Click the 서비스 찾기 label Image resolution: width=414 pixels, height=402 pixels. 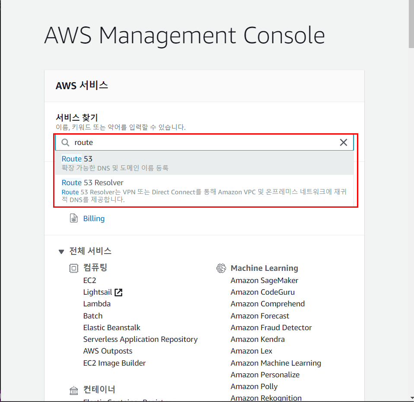[77, 118]
